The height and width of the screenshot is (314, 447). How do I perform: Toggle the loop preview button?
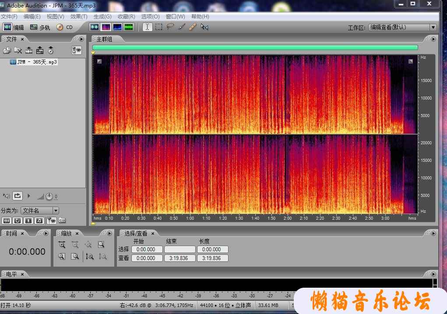pos(18,196)
